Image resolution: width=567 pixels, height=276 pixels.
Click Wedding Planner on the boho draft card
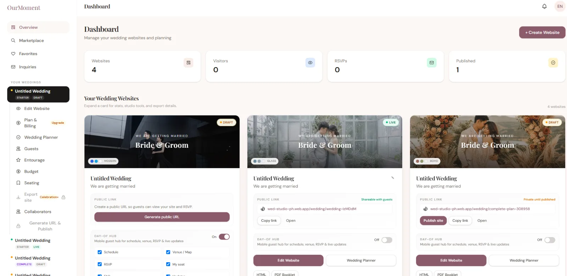coord(524,260)
